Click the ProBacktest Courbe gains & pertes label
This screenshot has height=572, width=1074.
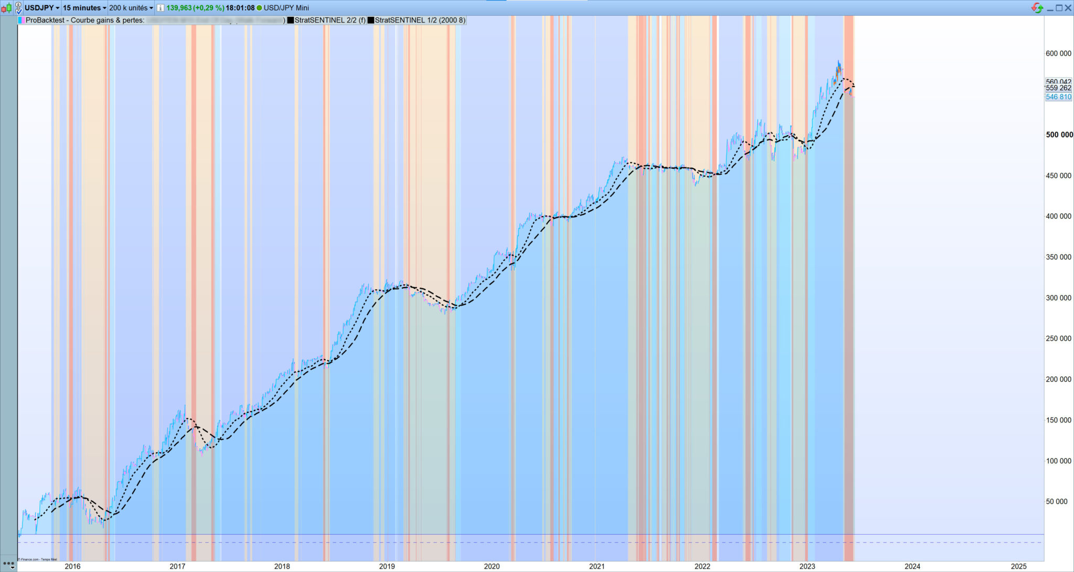pyautogui.click(x=85, y=20)
